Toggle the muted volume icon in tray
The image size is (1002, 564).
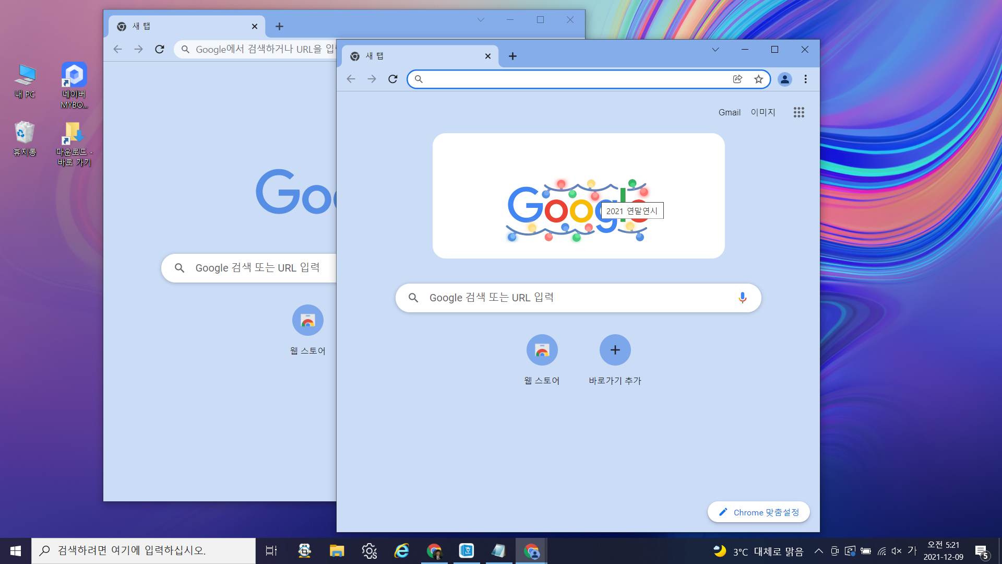(897, 551)
